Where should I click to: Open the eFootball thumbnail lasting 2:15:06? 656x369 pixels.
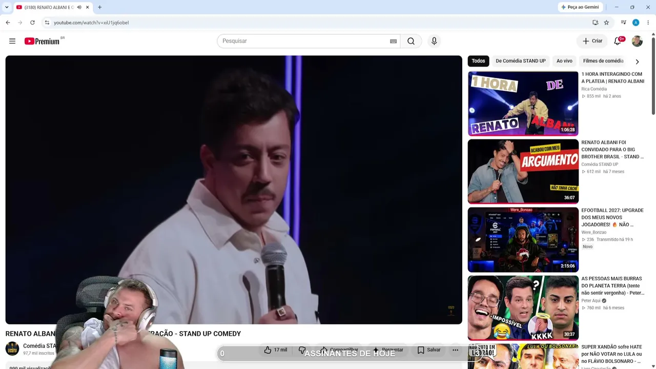tap(523, 240)
